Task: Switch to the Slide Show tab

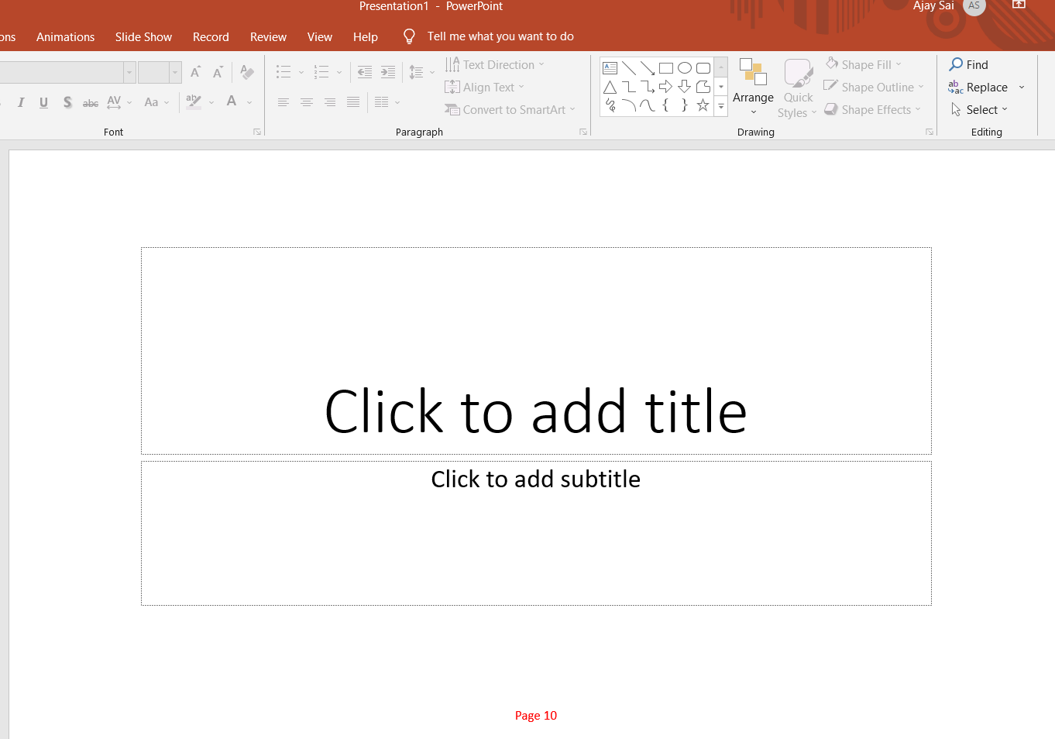Action: [143, 36]
